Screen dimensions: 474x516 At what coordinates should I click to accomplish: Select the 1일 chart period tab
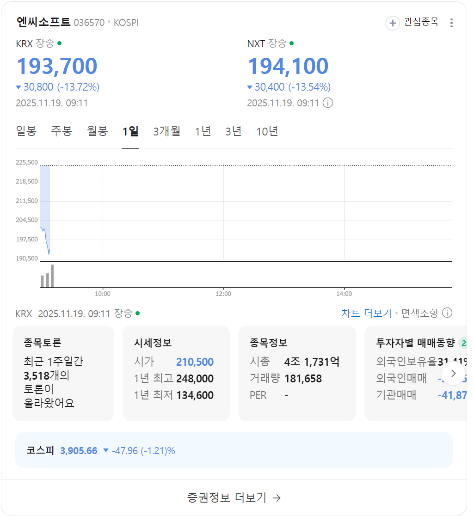click(130, 131)
